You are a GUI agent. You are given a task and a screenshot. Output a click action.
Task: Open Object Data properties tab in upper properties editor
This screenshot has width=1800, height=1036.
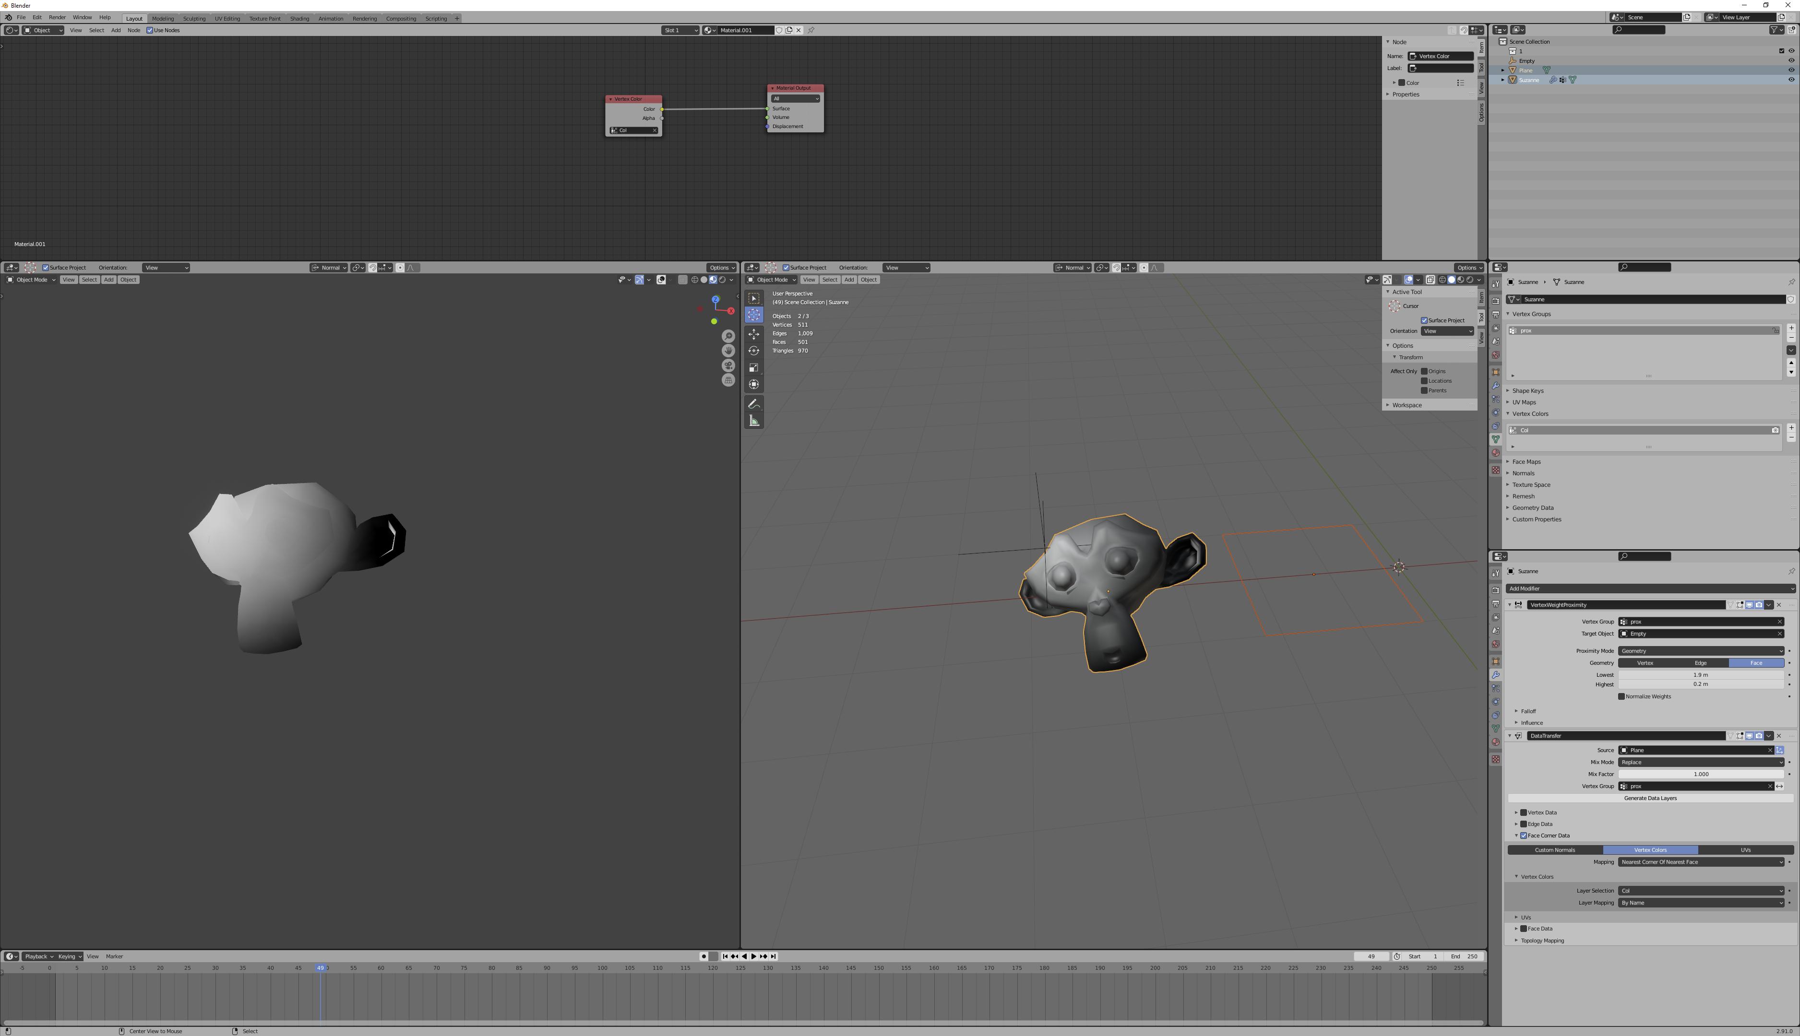coord(1495,440)
